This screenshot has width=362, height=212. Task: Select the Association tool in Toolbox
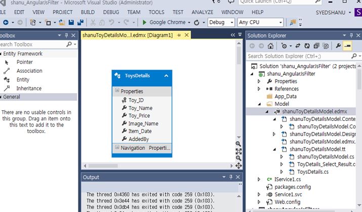pos(29,71)
